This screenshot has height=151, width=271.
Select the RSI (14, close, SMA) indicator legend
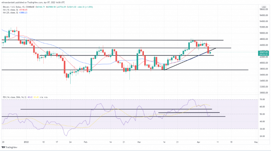[x=15, y=97]
